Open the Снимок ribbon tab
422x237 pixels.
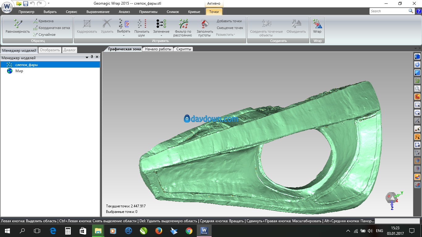click(173, 12)
